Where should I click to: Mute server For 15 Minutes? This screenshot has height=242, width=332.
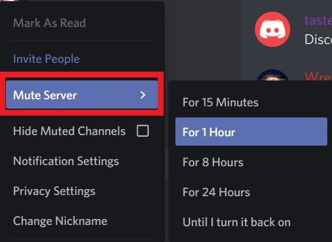(251, 102)
